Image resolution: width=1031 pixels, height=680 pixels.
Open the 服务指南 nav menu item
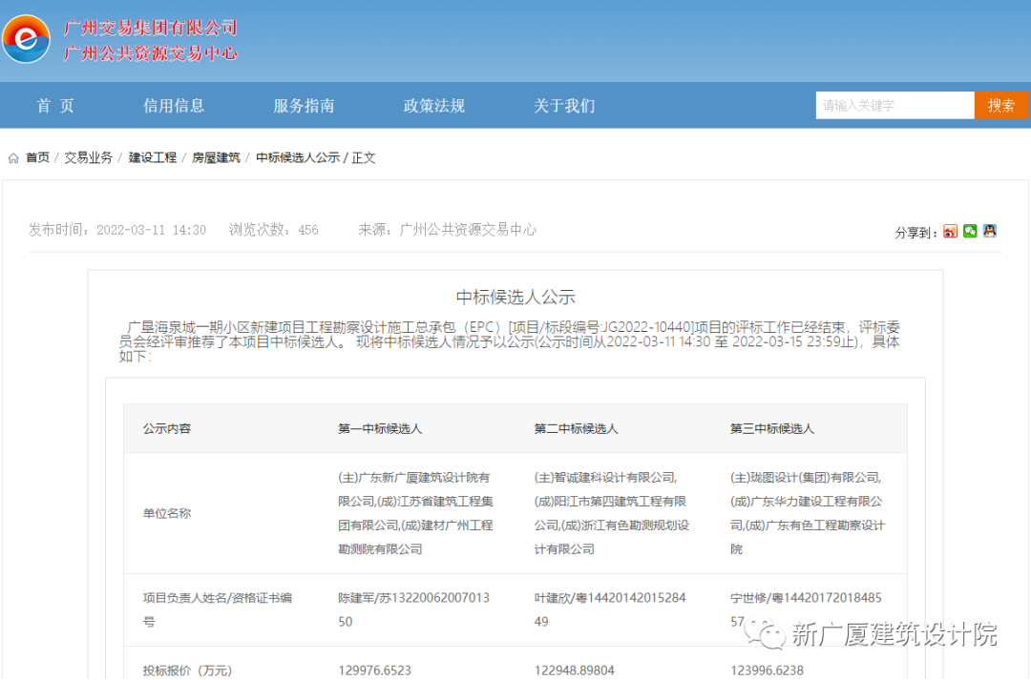pyautogui.click(x=304, y=106)
